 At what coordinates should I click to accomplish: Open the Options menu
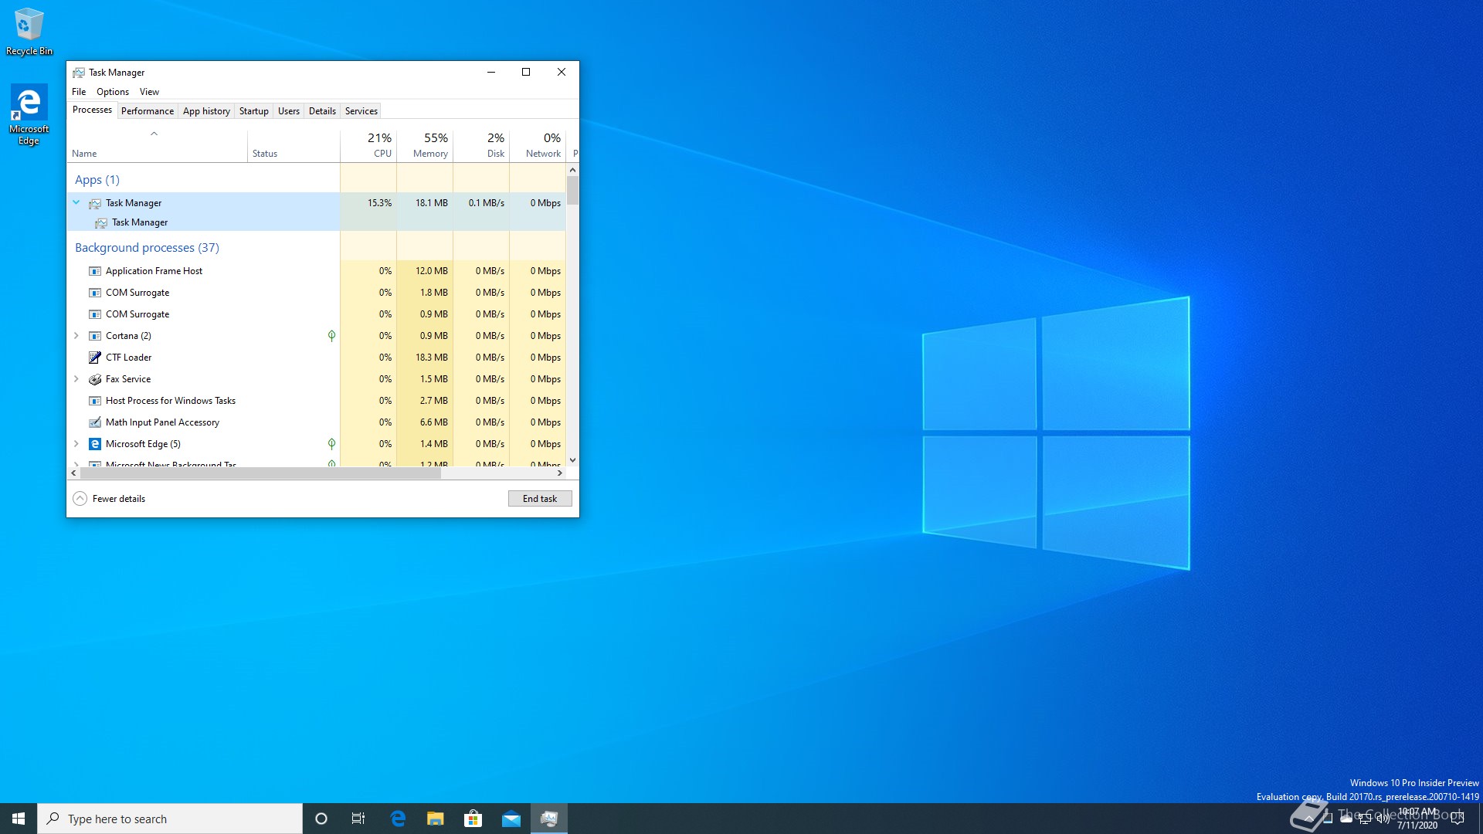pos(112,92)
